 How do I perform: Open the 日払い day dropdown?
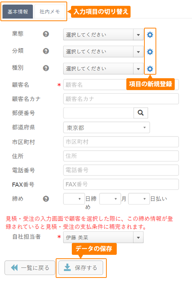click(x=139, y=199)
